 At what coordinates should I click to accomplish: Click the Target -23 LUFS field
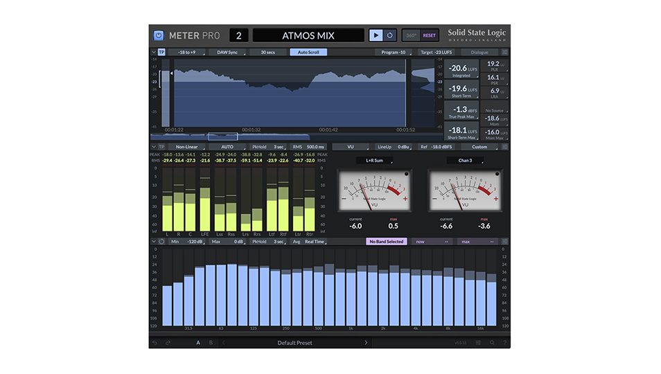(437, 52)
